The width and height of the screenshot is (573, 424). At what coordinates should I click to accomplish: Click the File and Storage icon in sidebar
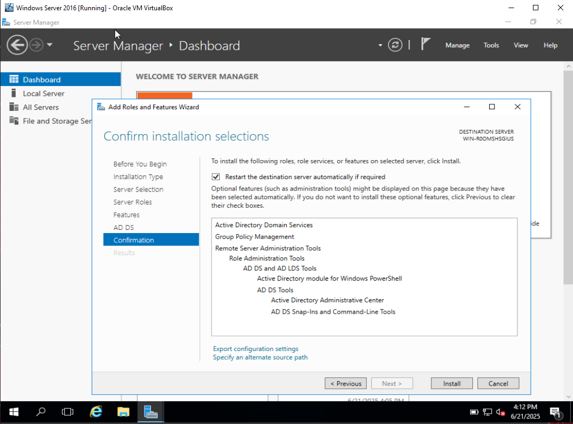coord(14,121)
